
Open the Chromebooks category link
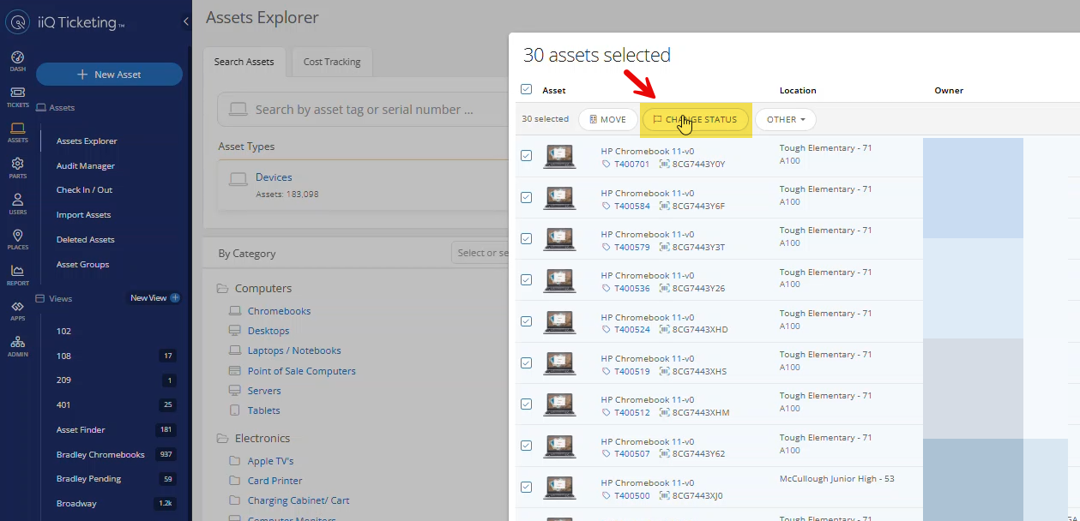click(x=279, y=311)
